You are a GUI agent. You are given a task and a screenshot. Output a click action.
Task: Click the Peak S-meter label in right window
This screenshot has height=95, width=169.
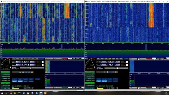pos(86,59)
